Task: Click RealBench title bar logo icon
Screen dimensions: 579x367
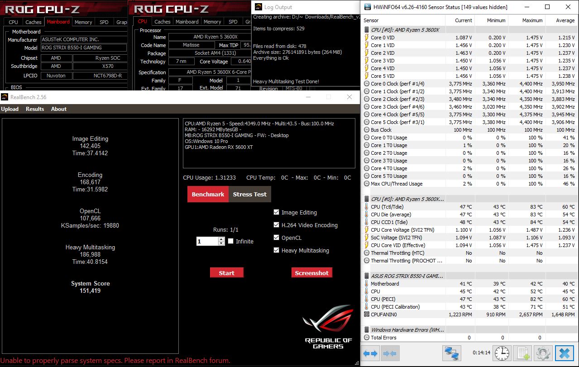Action: (4, 97)
